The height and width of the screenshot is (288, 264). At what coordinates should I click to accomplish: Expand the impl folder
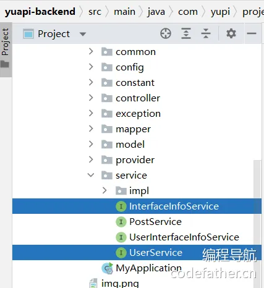click(104, 190)
